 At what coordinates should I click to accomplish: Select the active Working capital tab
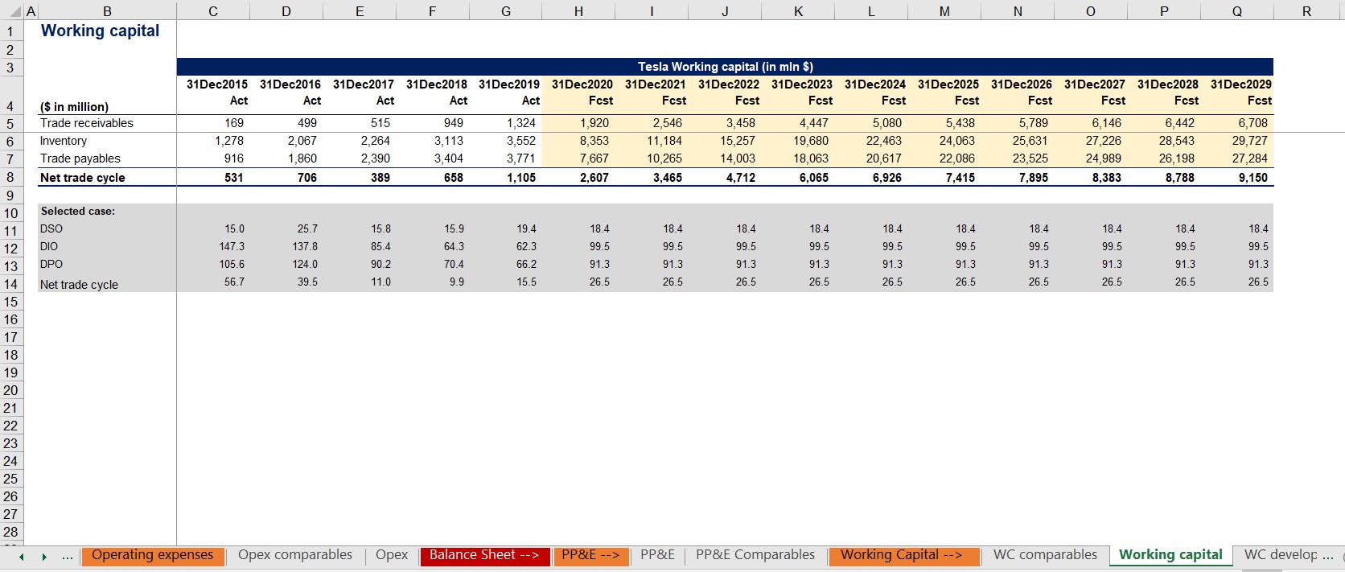[x=1170, y=555]
